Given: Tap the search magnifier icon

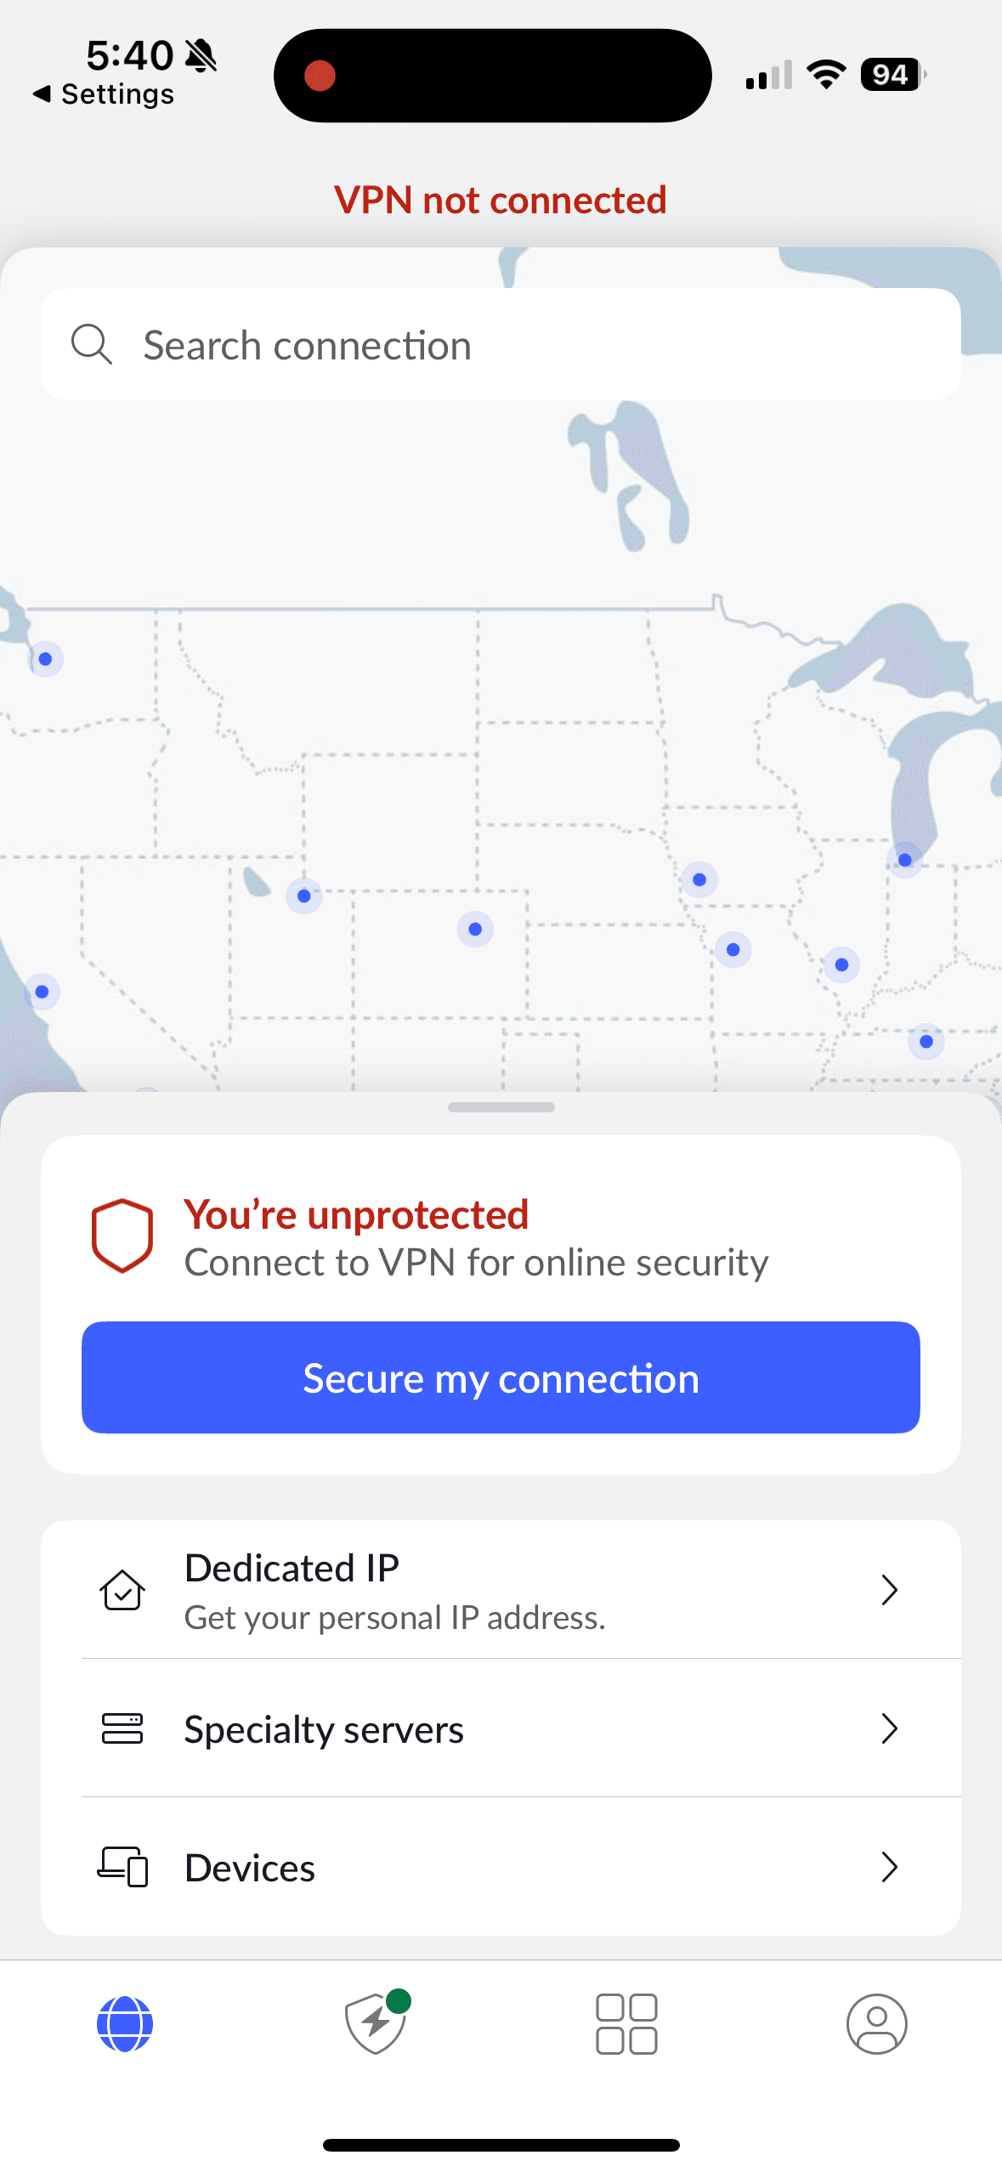Looking at the screenshot, I should pos(92,344).
